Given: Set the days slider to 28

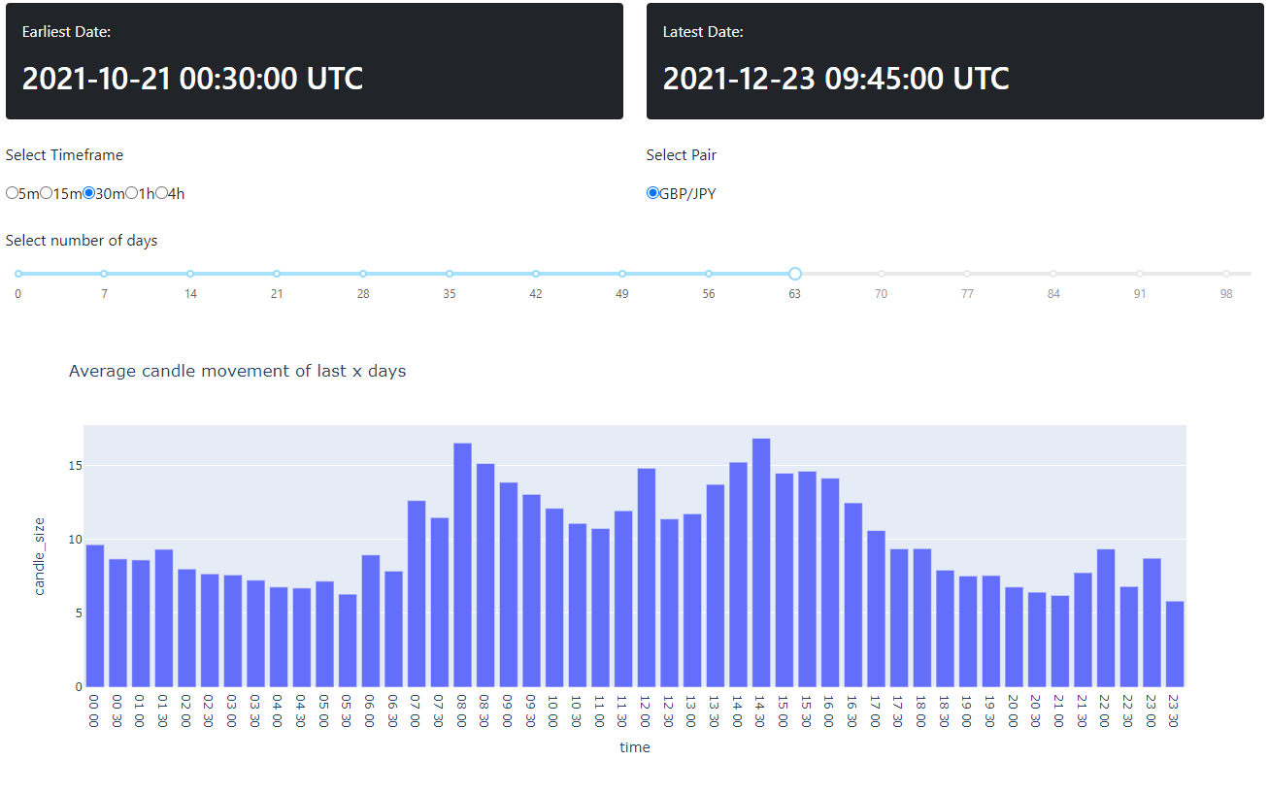Looking at the screenshot, I should pos(363,274).
